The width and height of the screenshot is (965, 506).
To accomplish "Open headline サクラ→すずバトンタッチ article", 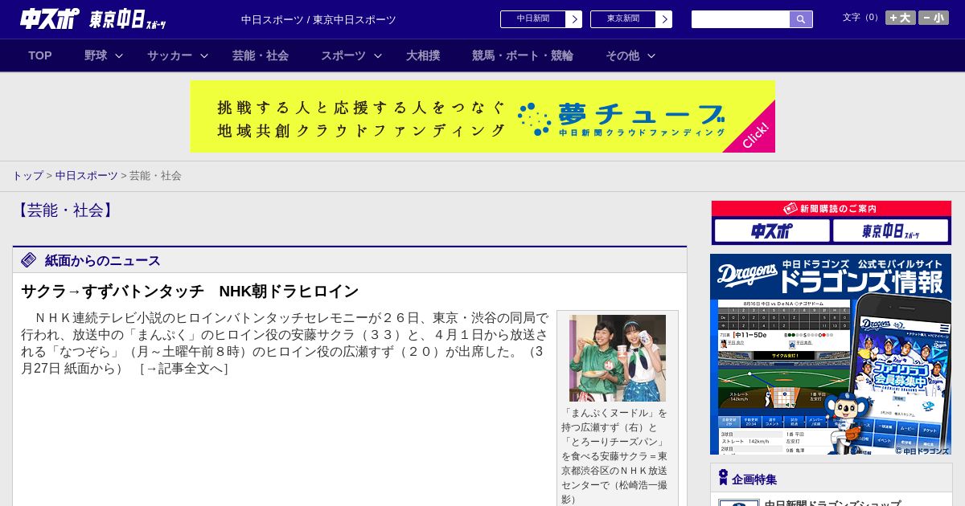I will 190,292.
